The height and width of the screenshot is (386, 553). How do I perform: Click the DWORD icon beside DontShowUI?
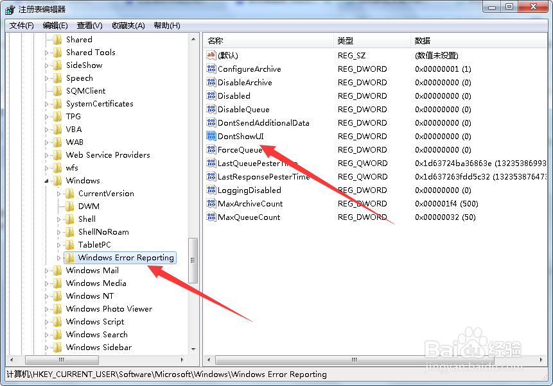[211, 136]
